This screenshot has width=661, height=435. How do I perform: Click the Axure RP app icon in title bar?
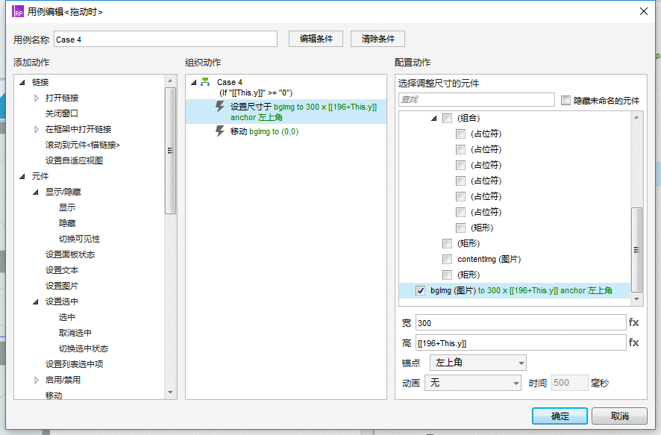(18, 12)
